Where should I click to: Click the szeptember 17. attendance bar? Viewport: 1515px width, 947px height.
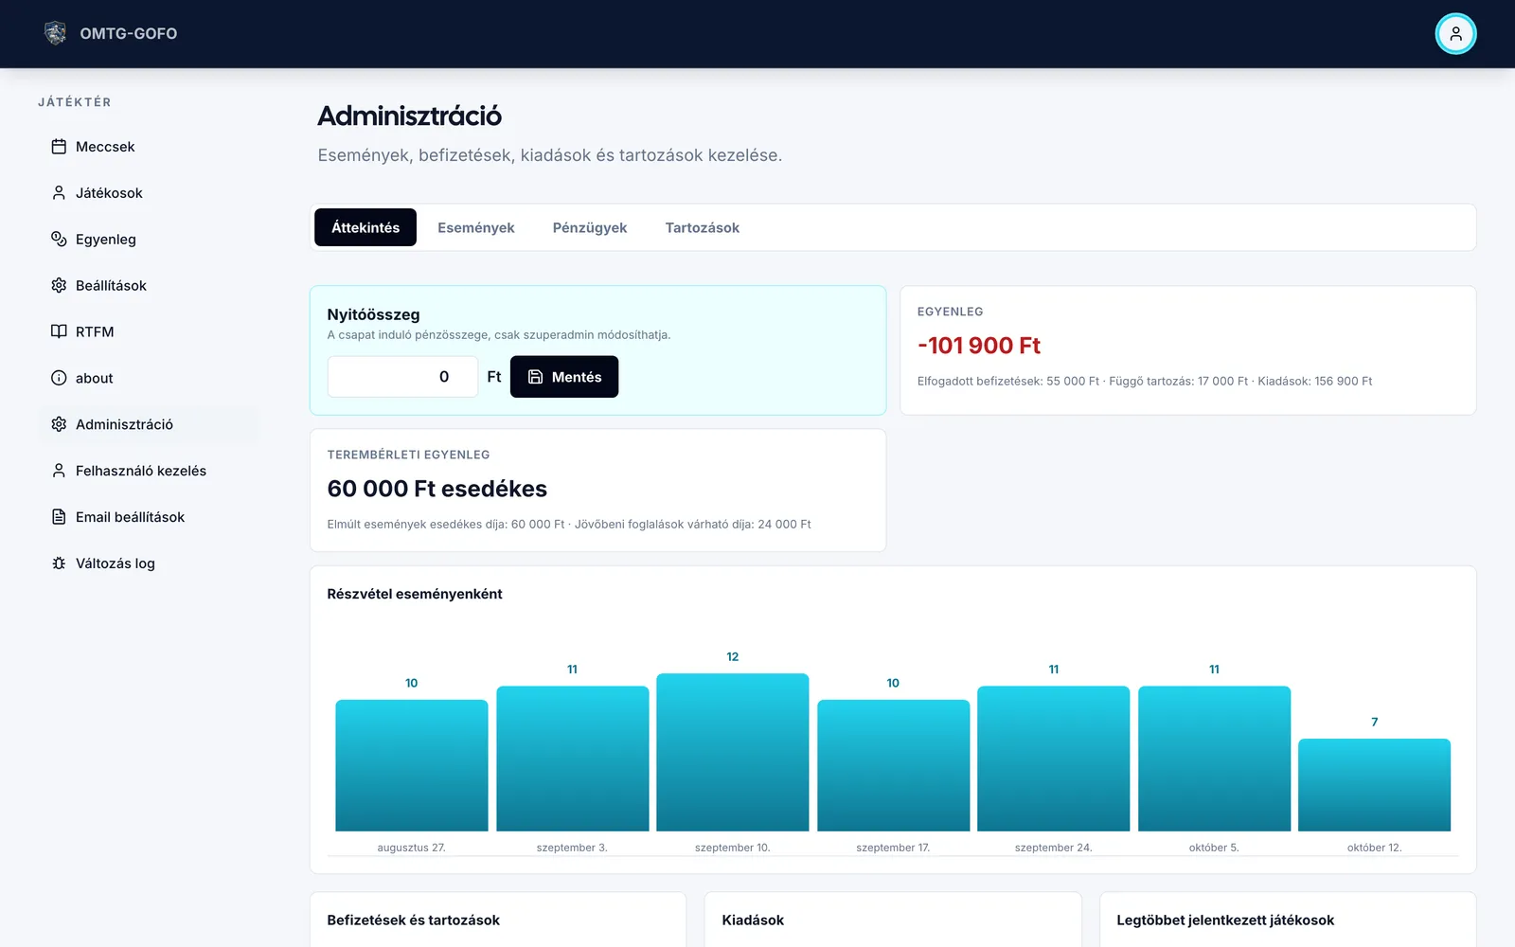click(894, 765)
